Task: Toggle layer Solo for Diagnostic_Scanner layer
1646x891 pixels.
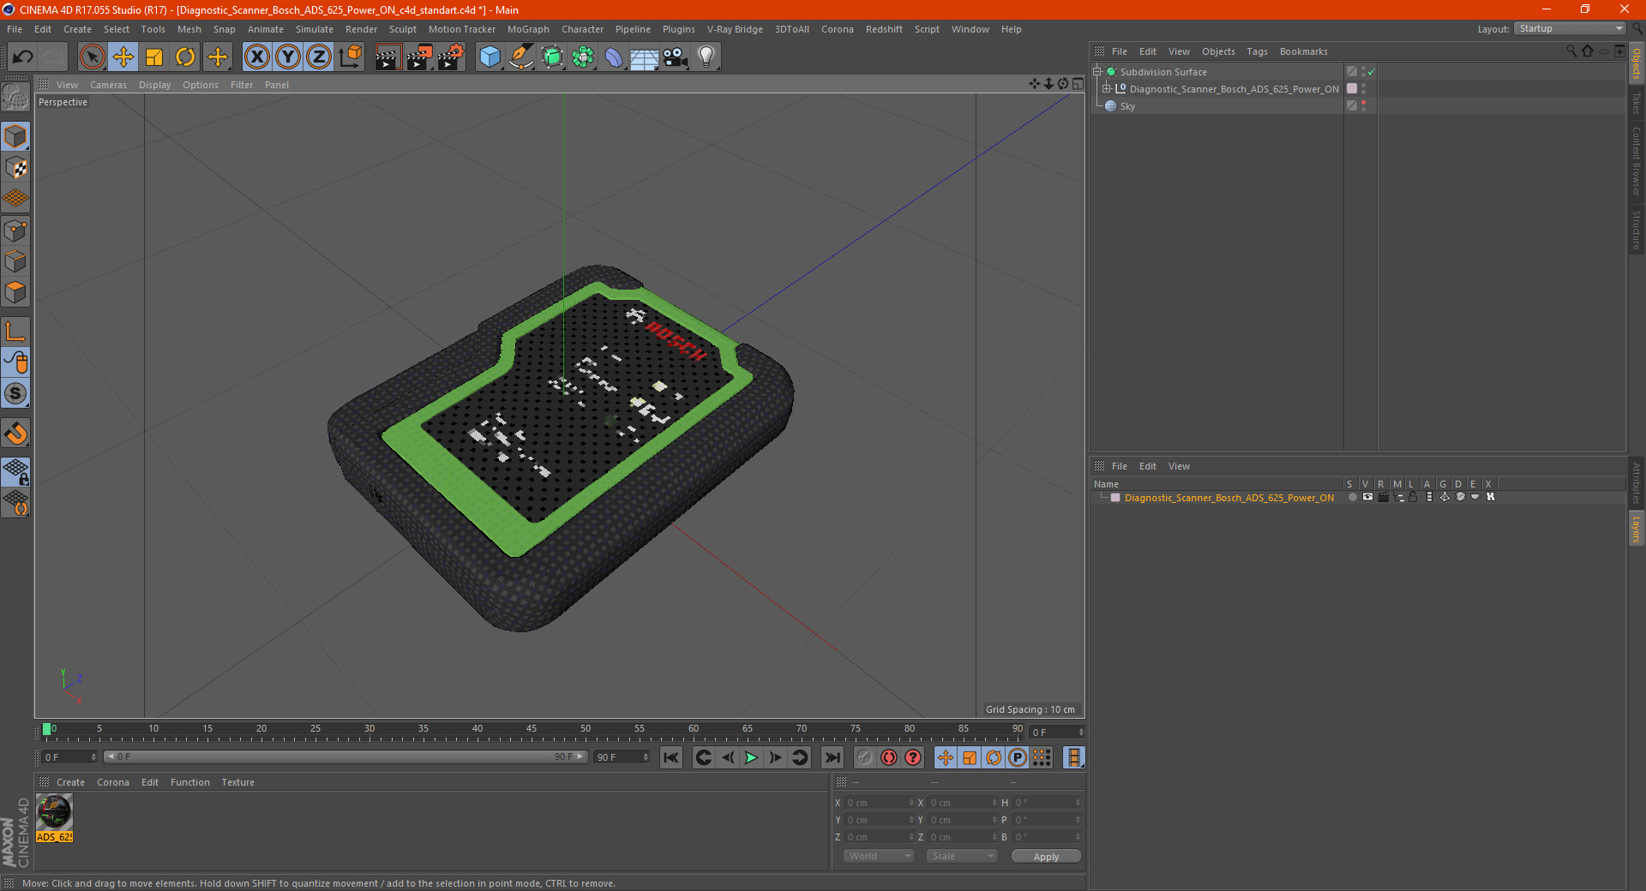Action: tap(1352, 497)
